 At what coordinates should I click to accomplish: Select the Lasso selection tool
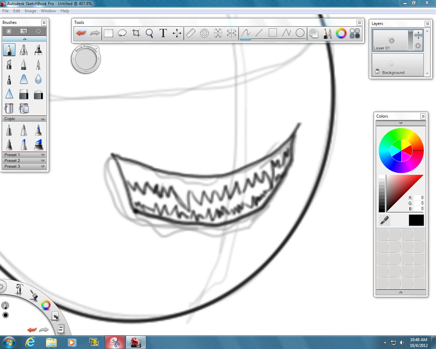pyautogui.click(x=122, y=33)
